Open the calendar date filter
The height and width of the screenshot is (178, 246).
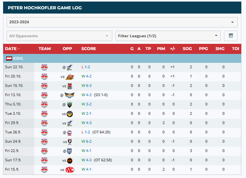tap(231, 36)
